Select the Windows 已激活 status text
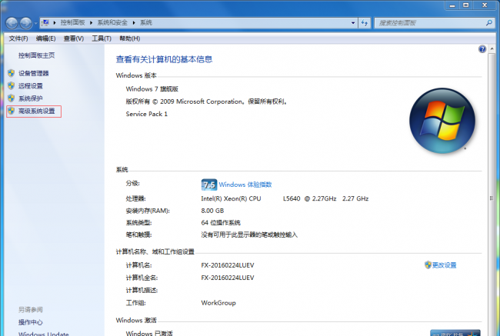 coord(149,333)
